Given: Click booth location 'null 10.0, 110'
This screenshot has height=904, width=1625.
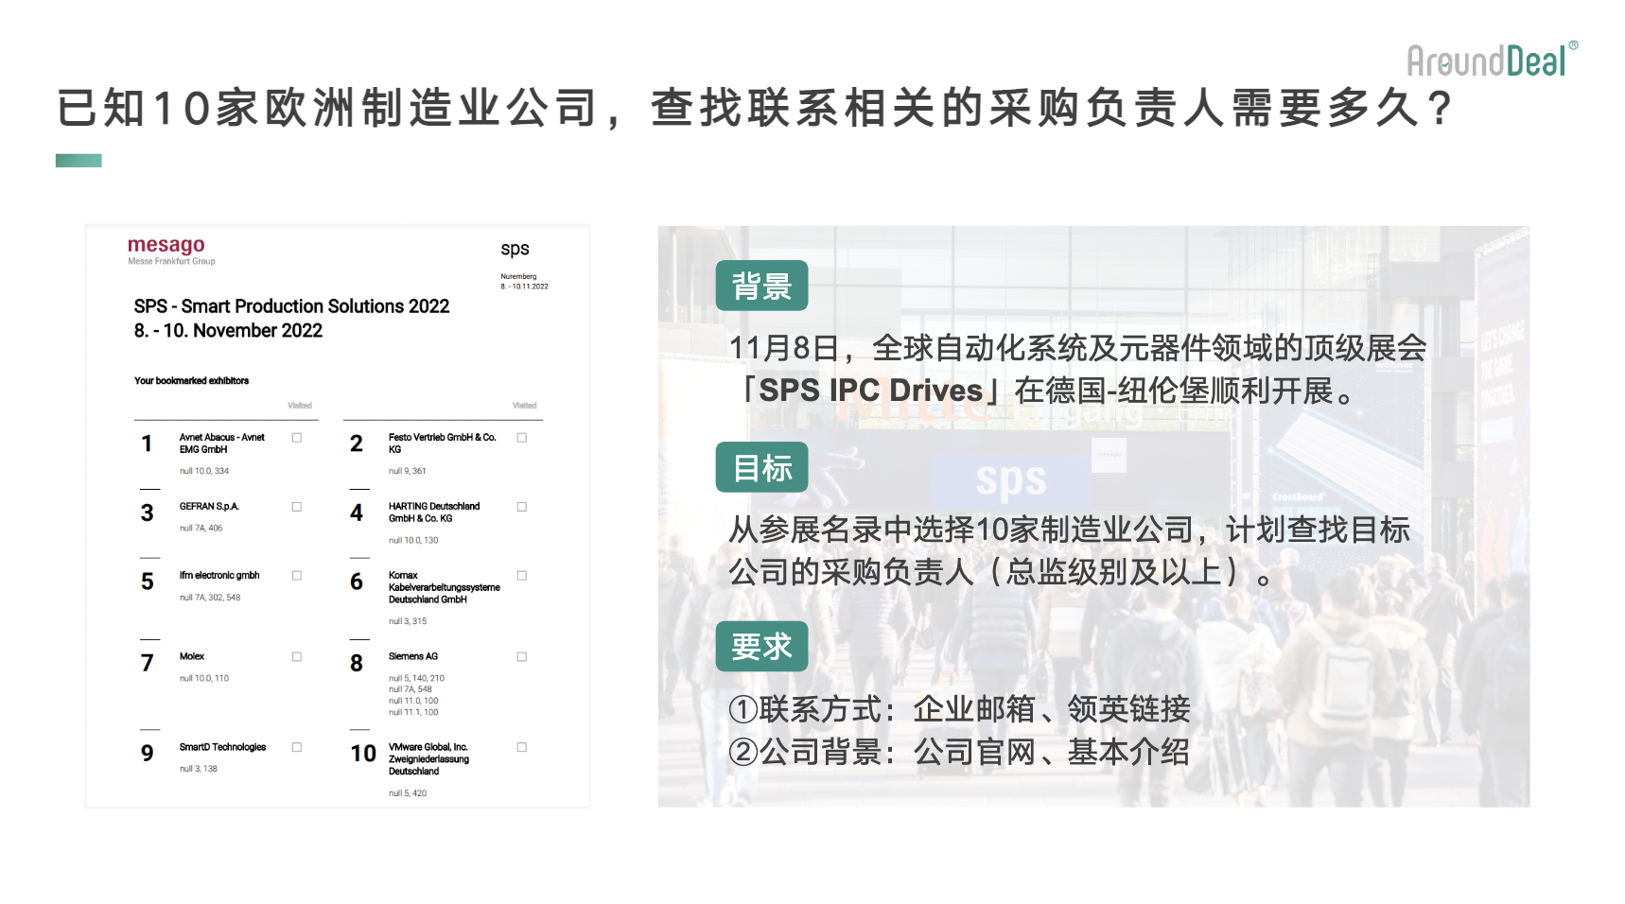Looking at the screenshot, I should click(204, 678).
